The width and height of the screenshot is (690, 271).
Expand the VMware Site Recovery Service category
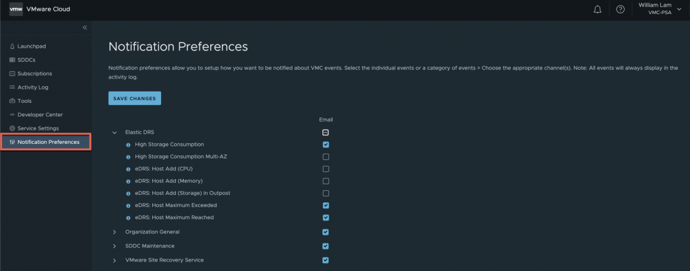115,260
